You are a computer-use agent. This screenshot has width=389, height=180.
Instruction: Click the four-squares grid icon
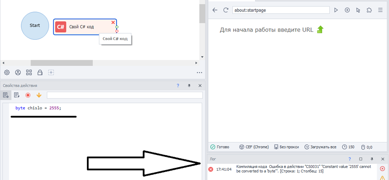29,72
